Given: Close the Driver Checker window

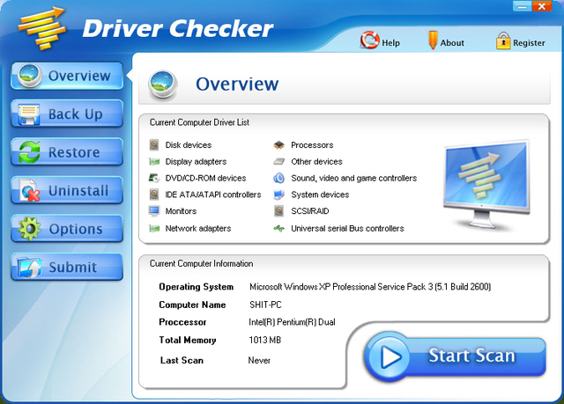Looking at the screenshot, I should 541,6.
